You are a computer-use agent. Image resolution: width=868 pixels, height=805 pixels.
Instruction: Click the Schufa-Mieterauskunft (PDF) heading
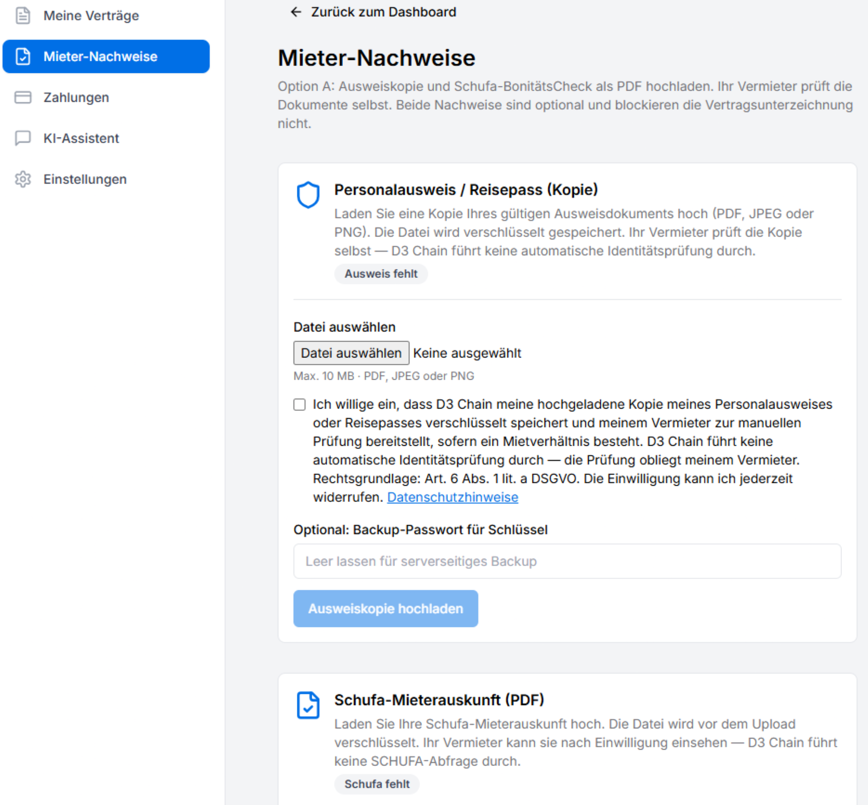[x=439, y=700]
